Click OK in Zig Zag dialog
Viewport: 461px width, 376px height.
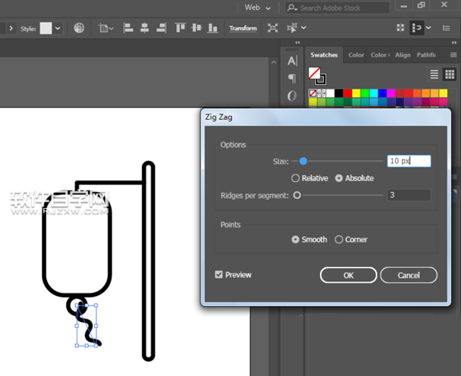coord(348,275)
